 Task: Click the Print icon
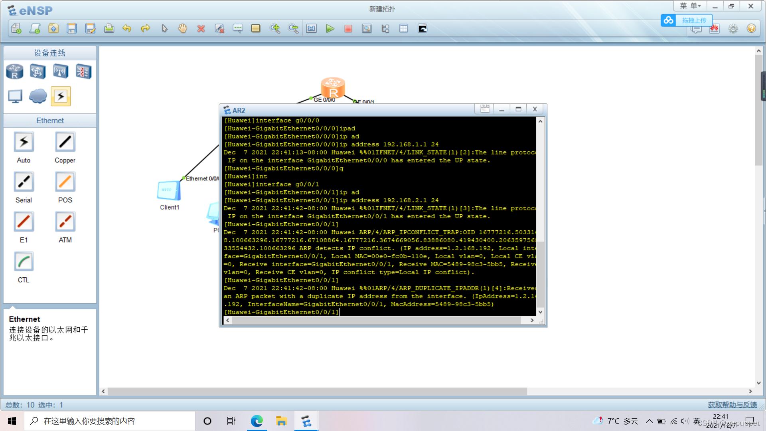109,28
